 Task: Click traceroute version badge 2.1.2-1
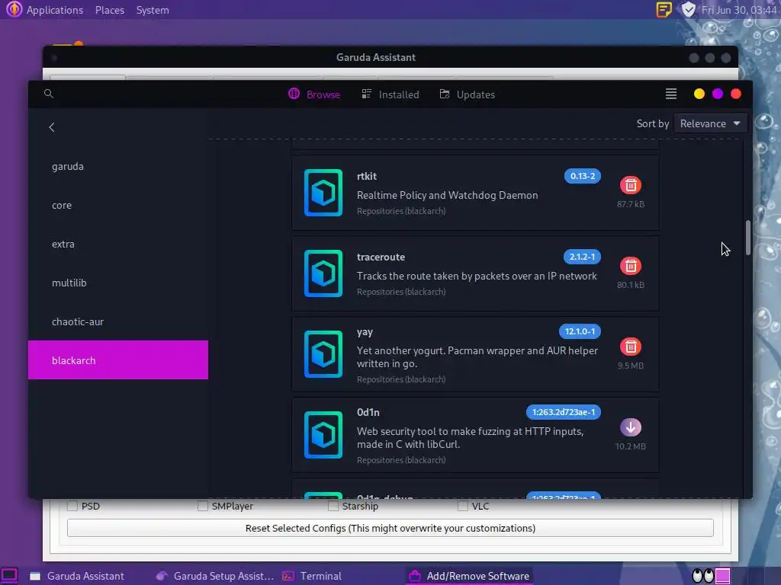[582, 257]
